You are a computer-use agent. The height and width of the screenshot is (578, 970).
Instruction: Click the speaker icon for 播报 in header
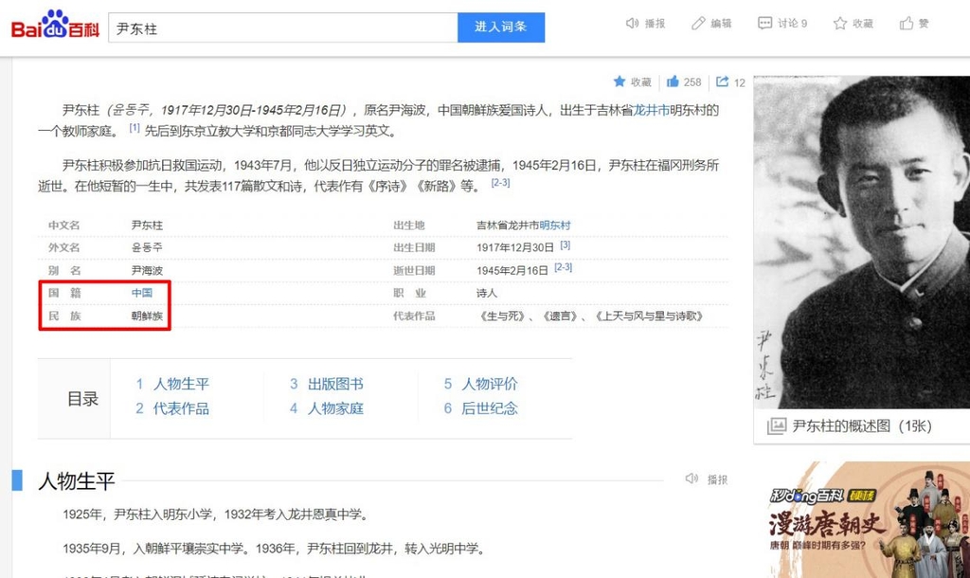click(x=633, y=24)
